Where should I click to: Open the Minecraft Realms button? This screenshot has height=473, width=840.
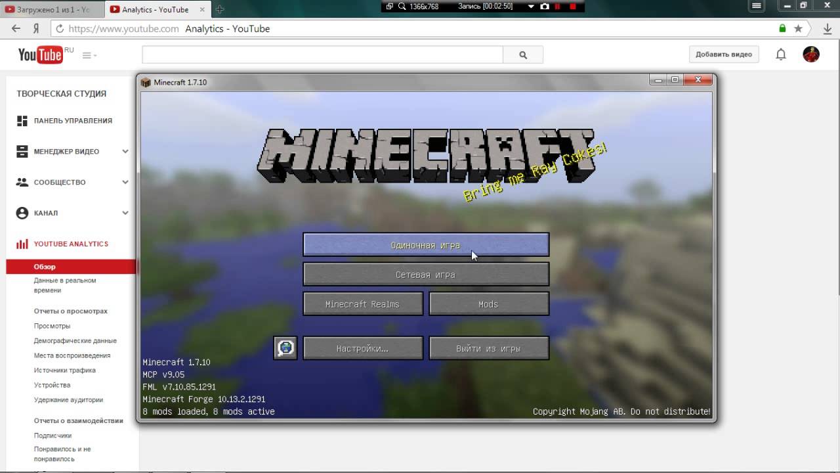pos(363,304)
